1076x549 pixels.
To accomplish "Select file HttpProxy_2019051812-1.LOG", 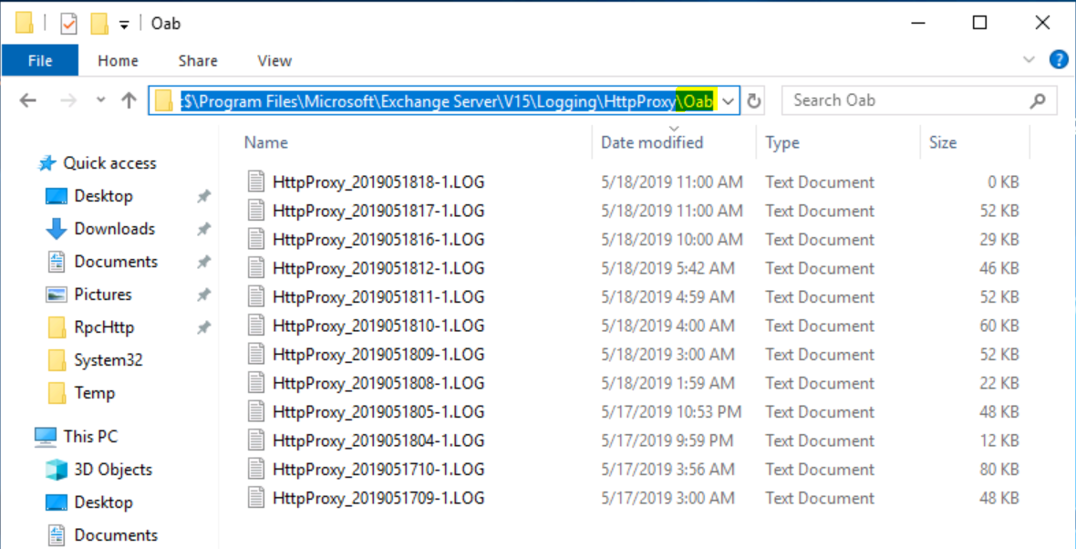I will (378, 268).
